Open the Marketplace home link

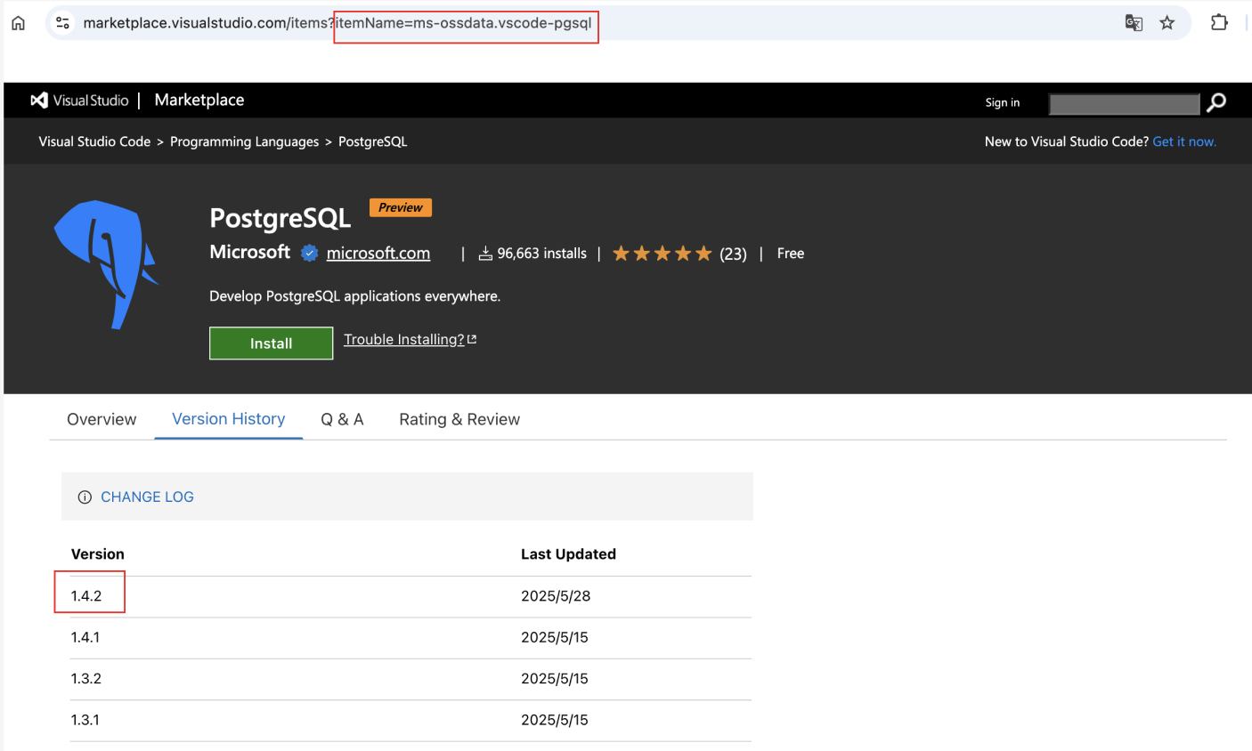(x=199, y=100)
